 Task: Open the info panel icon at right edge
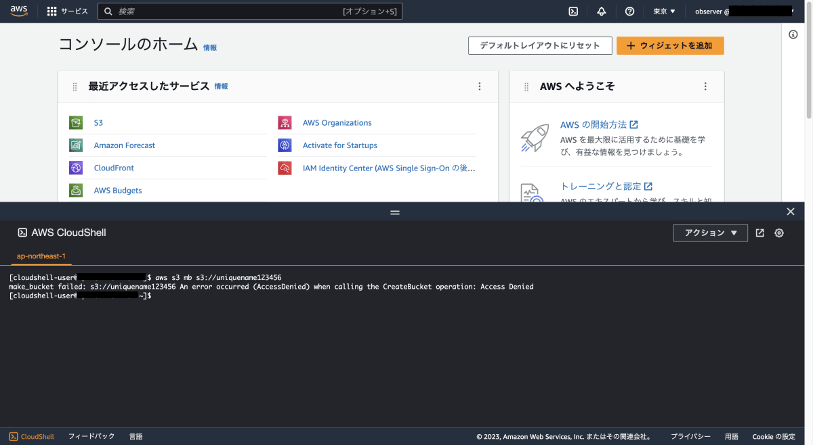click(x=793, y=34)
